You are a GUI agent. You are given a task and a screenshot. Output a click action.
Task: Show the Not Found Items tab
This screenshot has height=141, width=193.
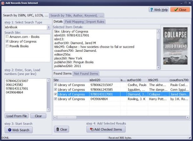click(x=86, y=74)
